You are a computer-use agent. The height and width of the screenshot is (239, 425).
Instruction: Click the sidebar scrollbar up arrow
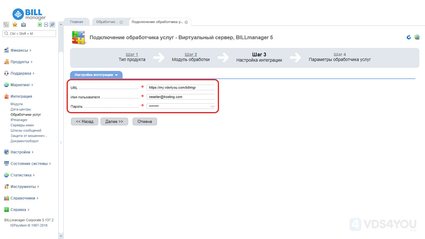coord(61,24)
